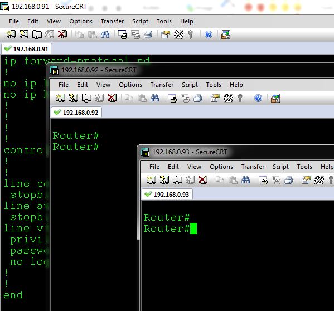
Task: Select the 192.168.0.91 session tab
Action: click(27, 49)
